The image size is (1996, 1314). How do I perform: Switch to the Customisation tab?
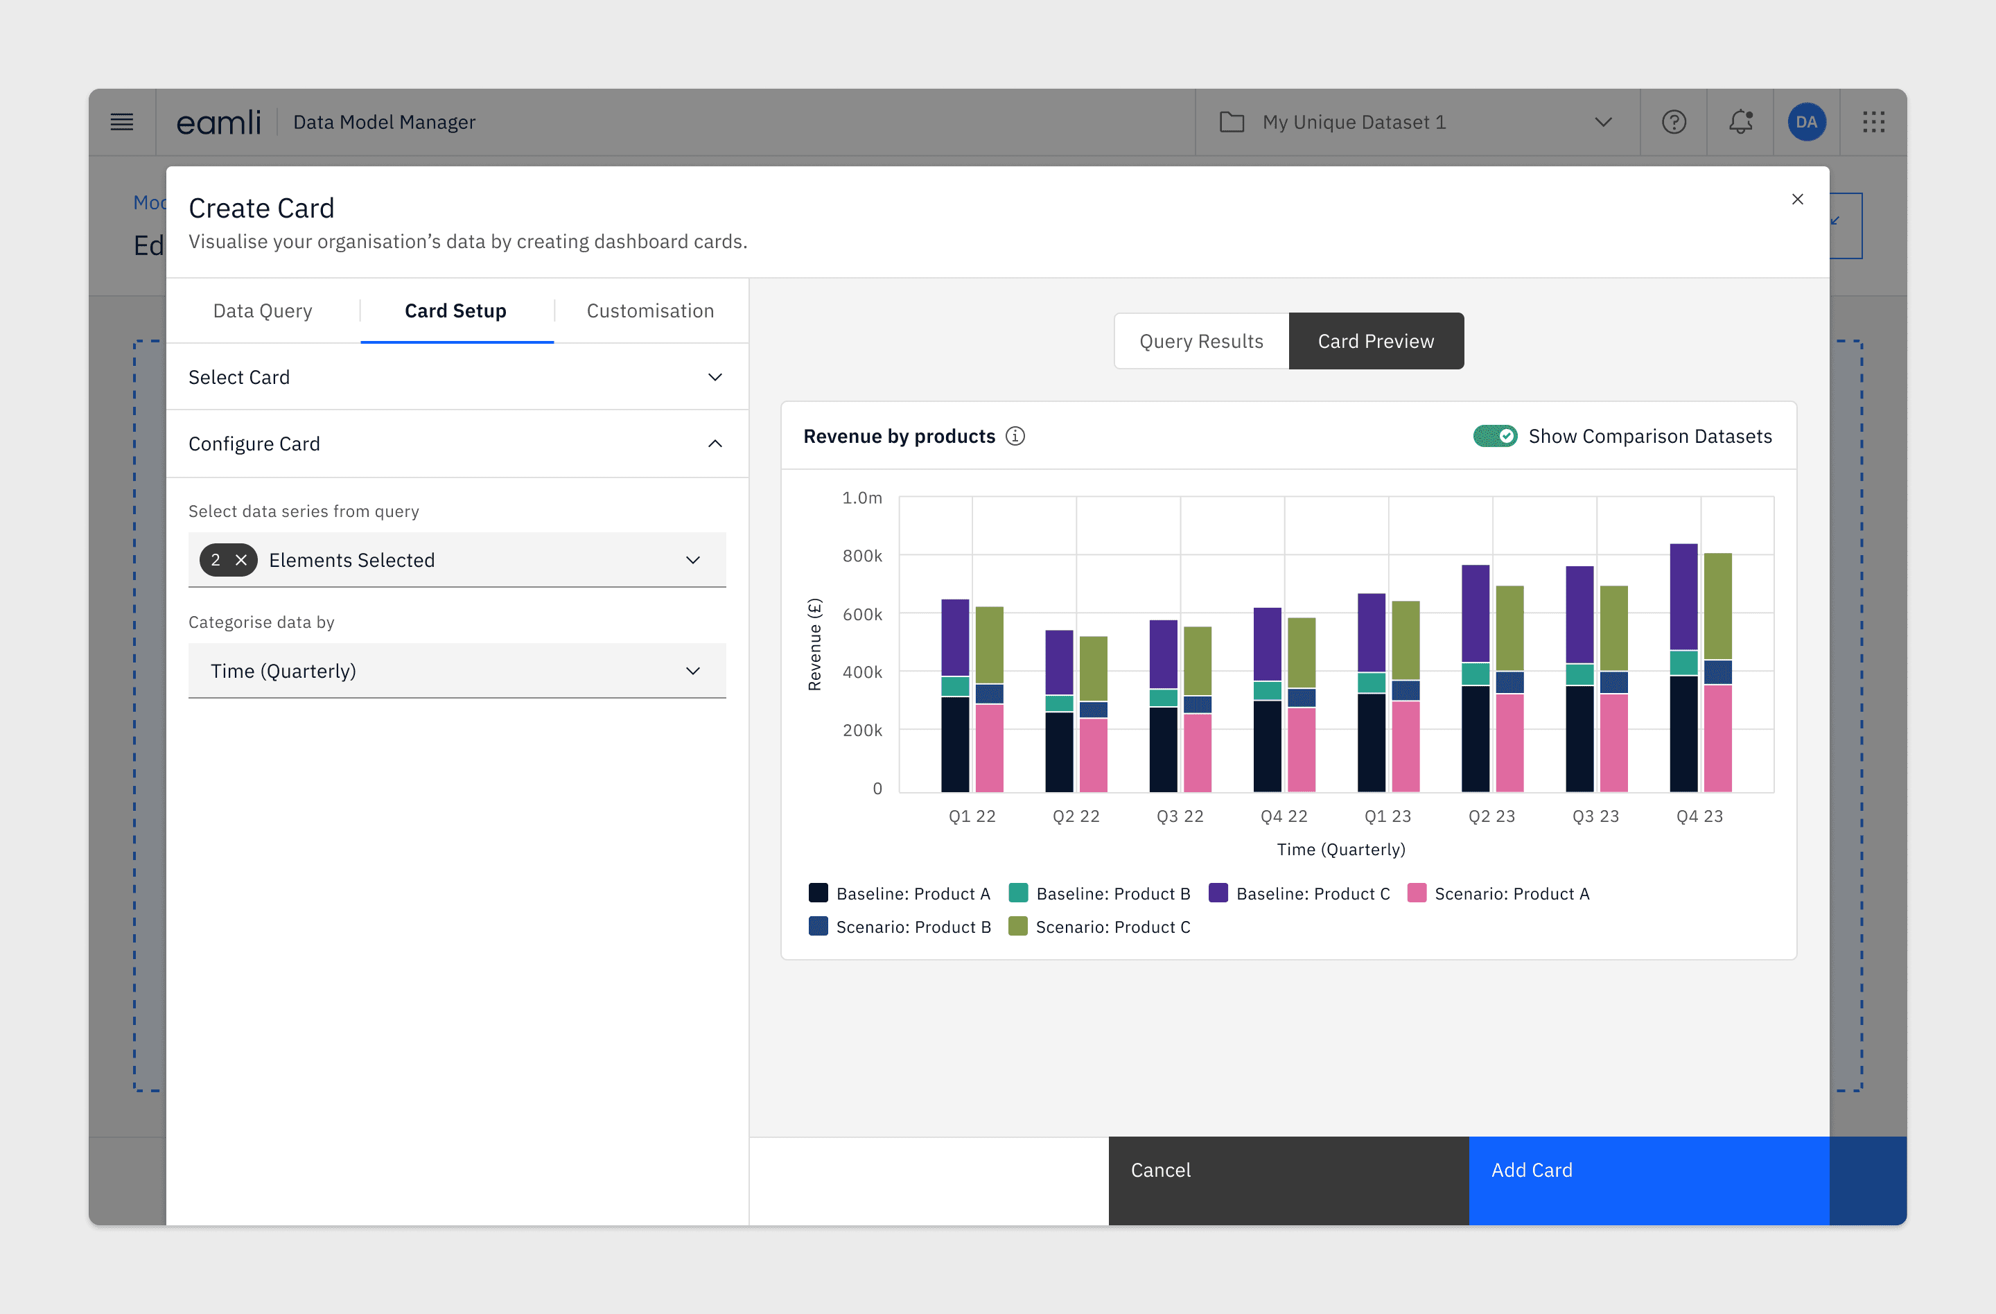coord(650,311)
